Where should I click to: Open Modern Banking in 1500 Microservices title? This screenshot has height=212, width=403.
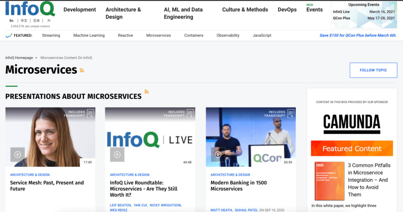click(238, 186)
